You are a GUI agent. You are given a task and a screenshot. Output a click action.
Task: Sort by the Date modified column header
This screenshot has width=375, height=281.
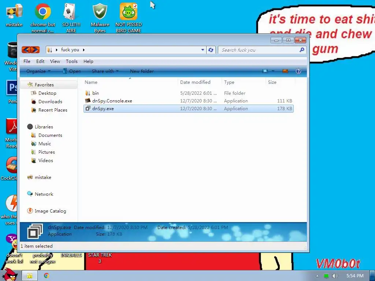(200, 82)
